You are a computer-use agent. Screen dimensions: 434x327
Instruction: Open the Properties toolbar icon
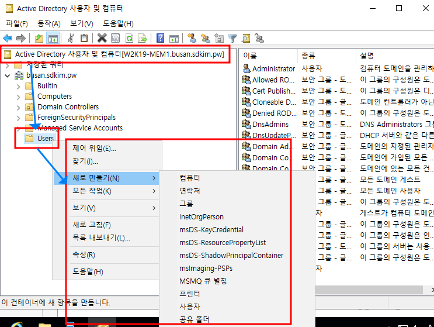115,38
